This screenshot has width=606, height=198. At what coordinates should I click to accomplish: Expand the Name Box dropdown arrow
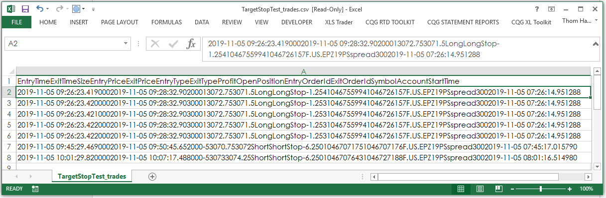click(x=126, y=44)
